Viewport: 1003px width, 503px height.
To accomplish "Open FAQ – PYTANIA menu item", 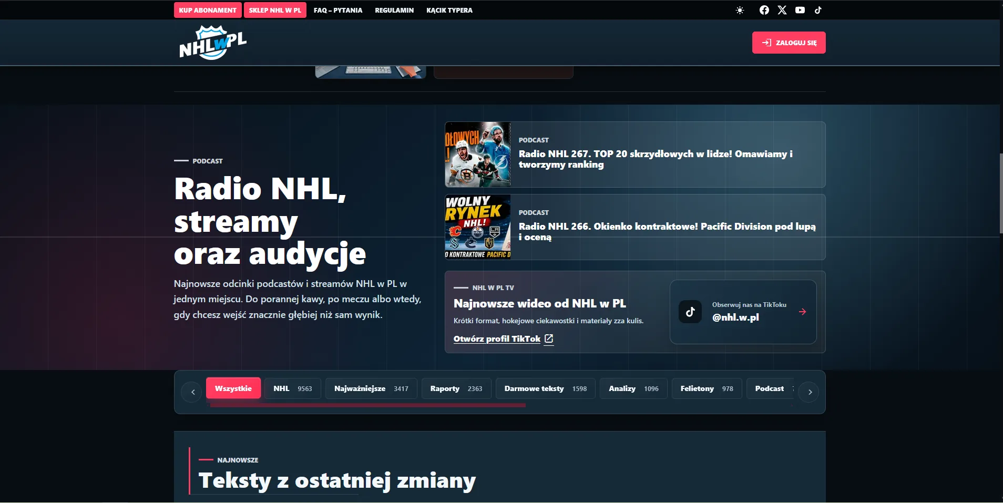I will (x=338, y=10).
